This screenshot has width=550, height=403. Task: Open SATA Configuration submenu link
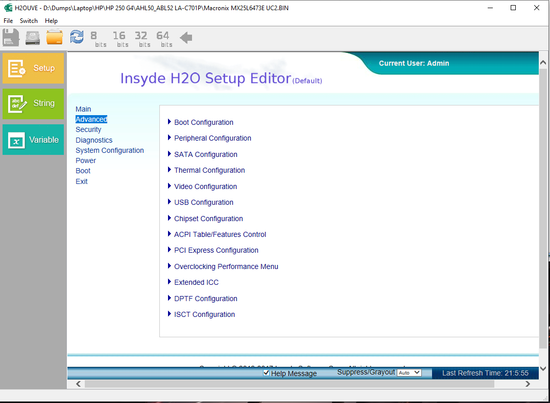point(206,154)
